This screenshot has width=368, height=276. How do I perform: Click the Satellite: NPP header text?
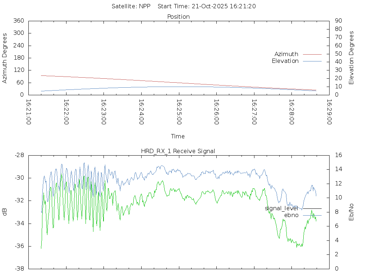[131, 6]
